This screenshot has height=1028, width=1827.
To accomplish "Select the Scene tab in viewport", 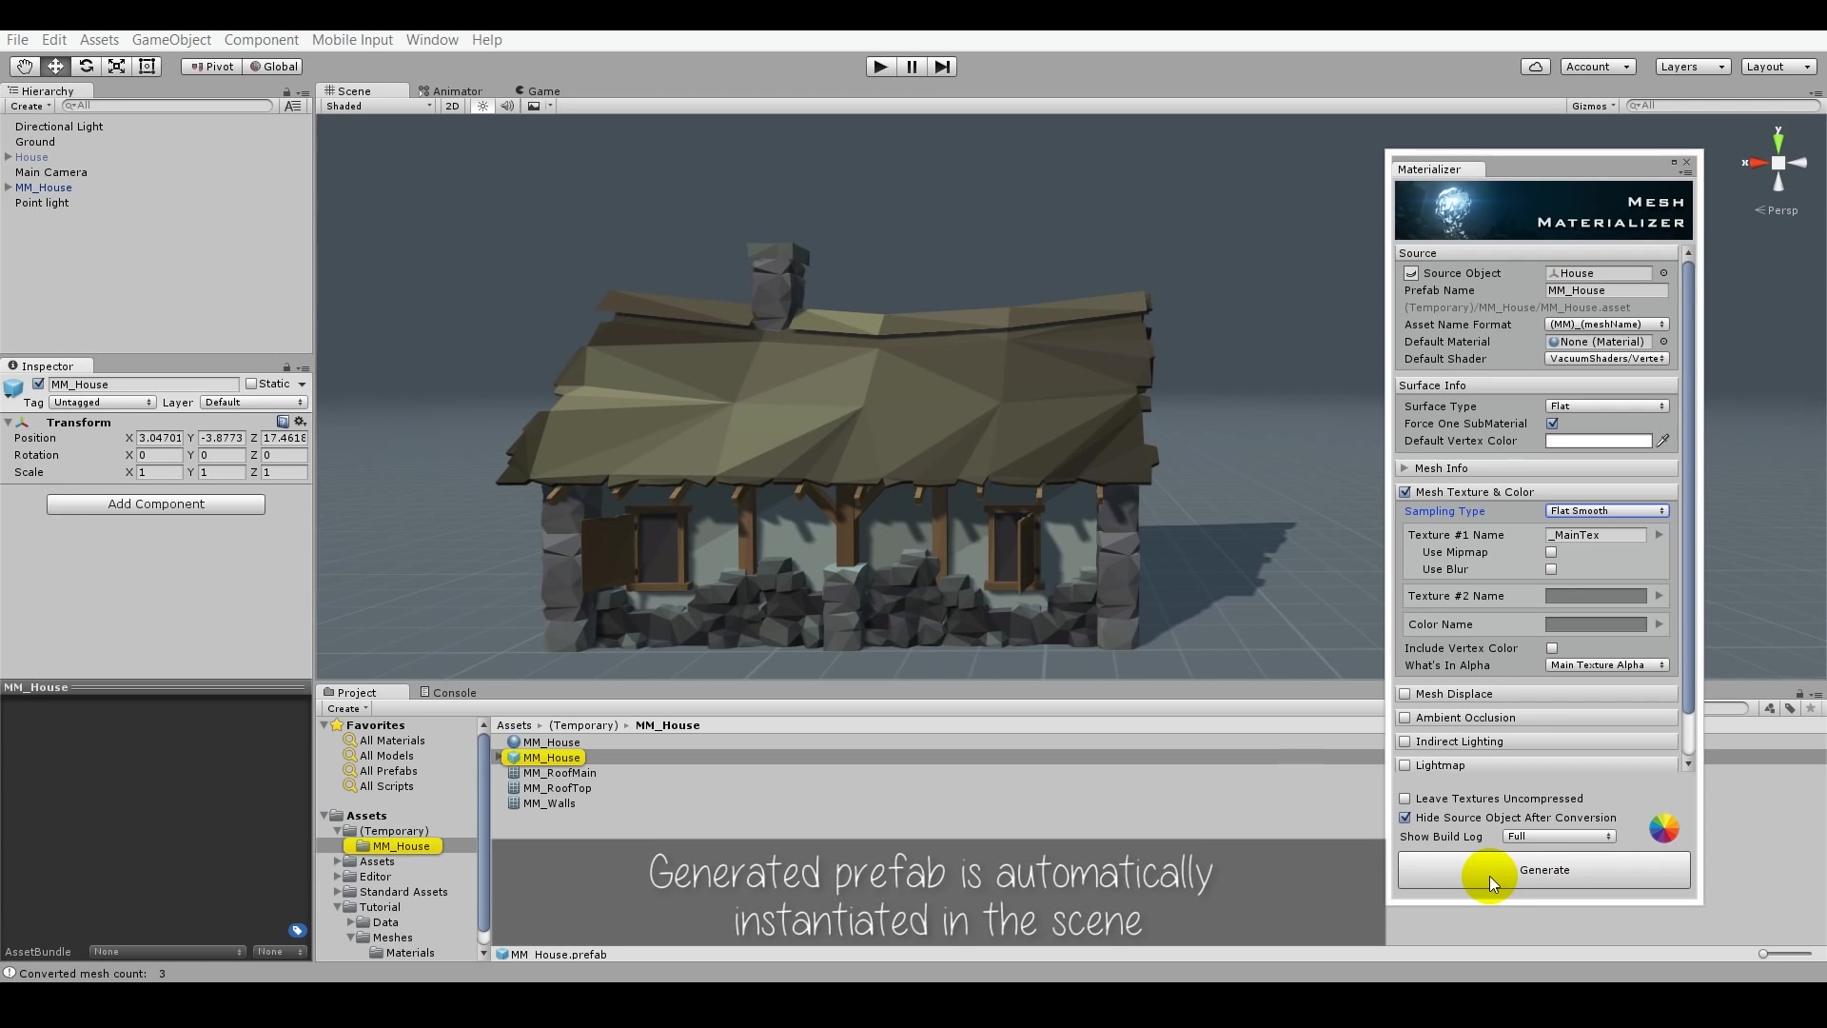I will 355,90.
